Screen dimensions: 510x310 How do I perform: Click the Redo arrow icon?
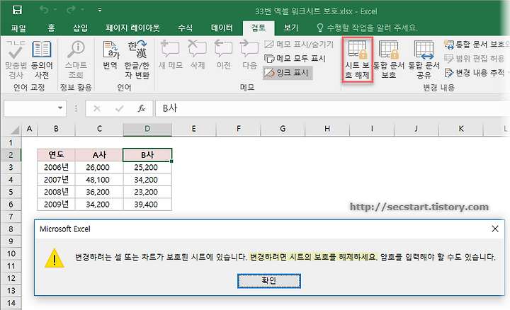[71, 10]
